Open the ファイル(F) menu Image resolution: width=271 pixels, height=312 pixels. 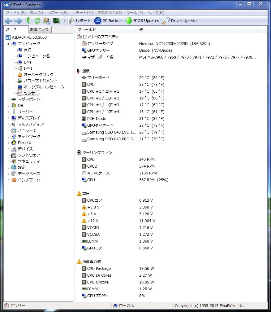point(15,13)
